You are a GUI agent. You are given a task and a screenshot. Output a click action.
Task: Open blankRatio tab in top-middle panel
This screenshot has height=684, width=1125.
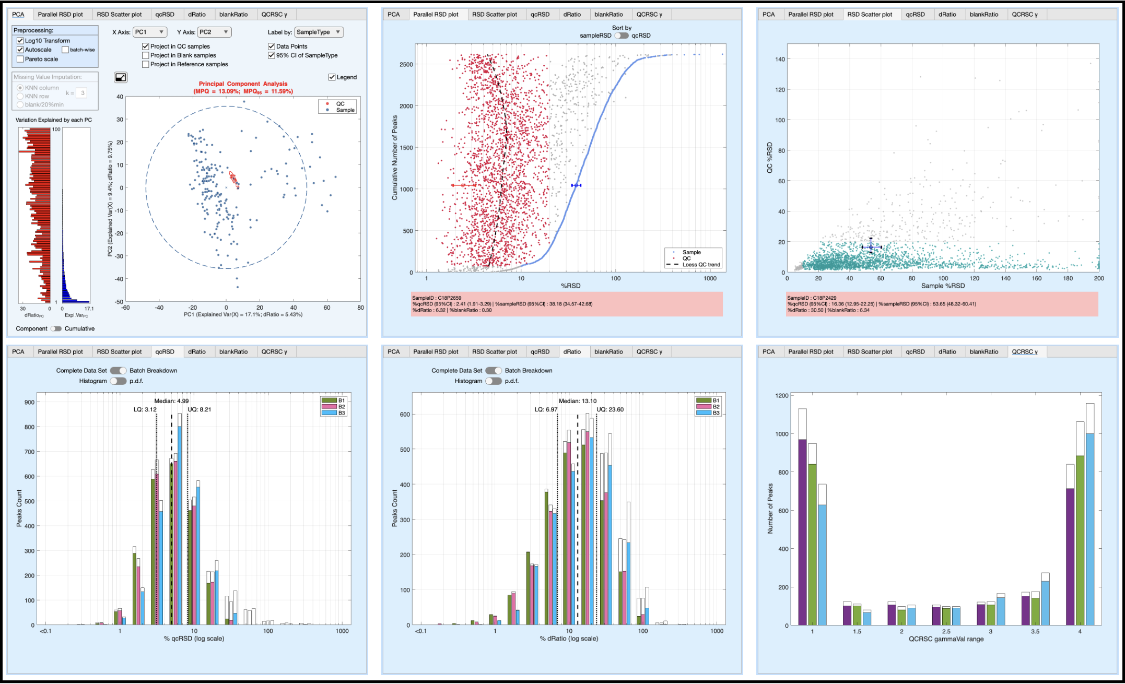click(609, 15)
